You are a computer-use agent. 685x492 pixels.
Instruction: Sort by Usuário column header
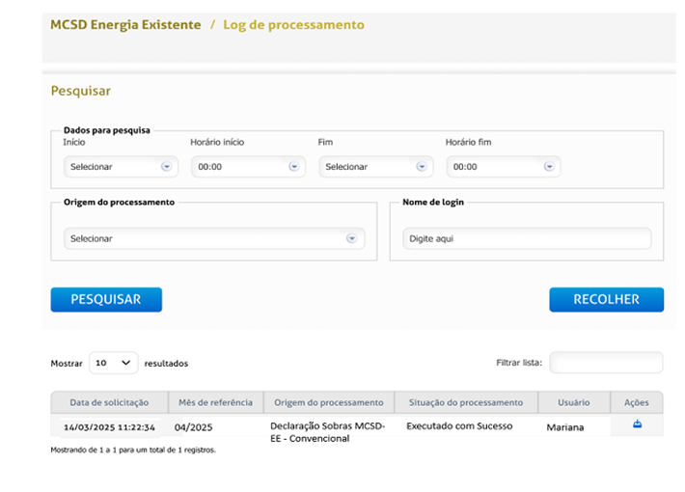(x=573, y=402)
